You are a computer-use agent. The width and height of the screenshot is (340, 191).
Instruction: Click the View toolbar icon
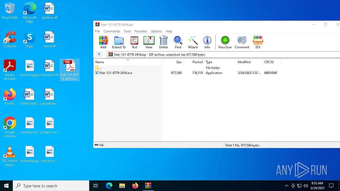[149, 42]
